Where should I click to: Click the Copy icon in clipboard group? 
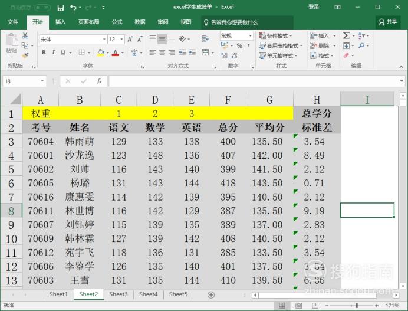(x=25, y=45)
